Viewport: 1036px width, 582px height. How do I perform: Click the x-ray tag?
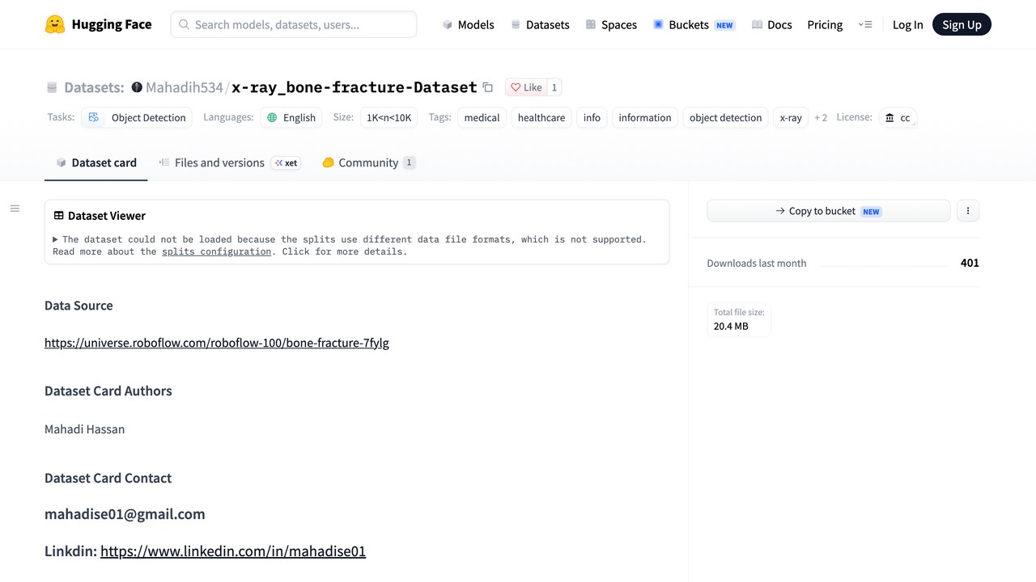(791, 117)
